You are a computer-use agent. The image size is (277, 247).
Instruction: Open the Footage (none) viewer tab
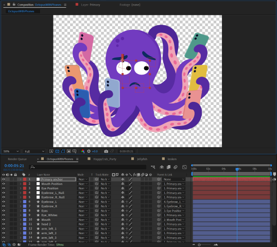[x=130, y=5]
